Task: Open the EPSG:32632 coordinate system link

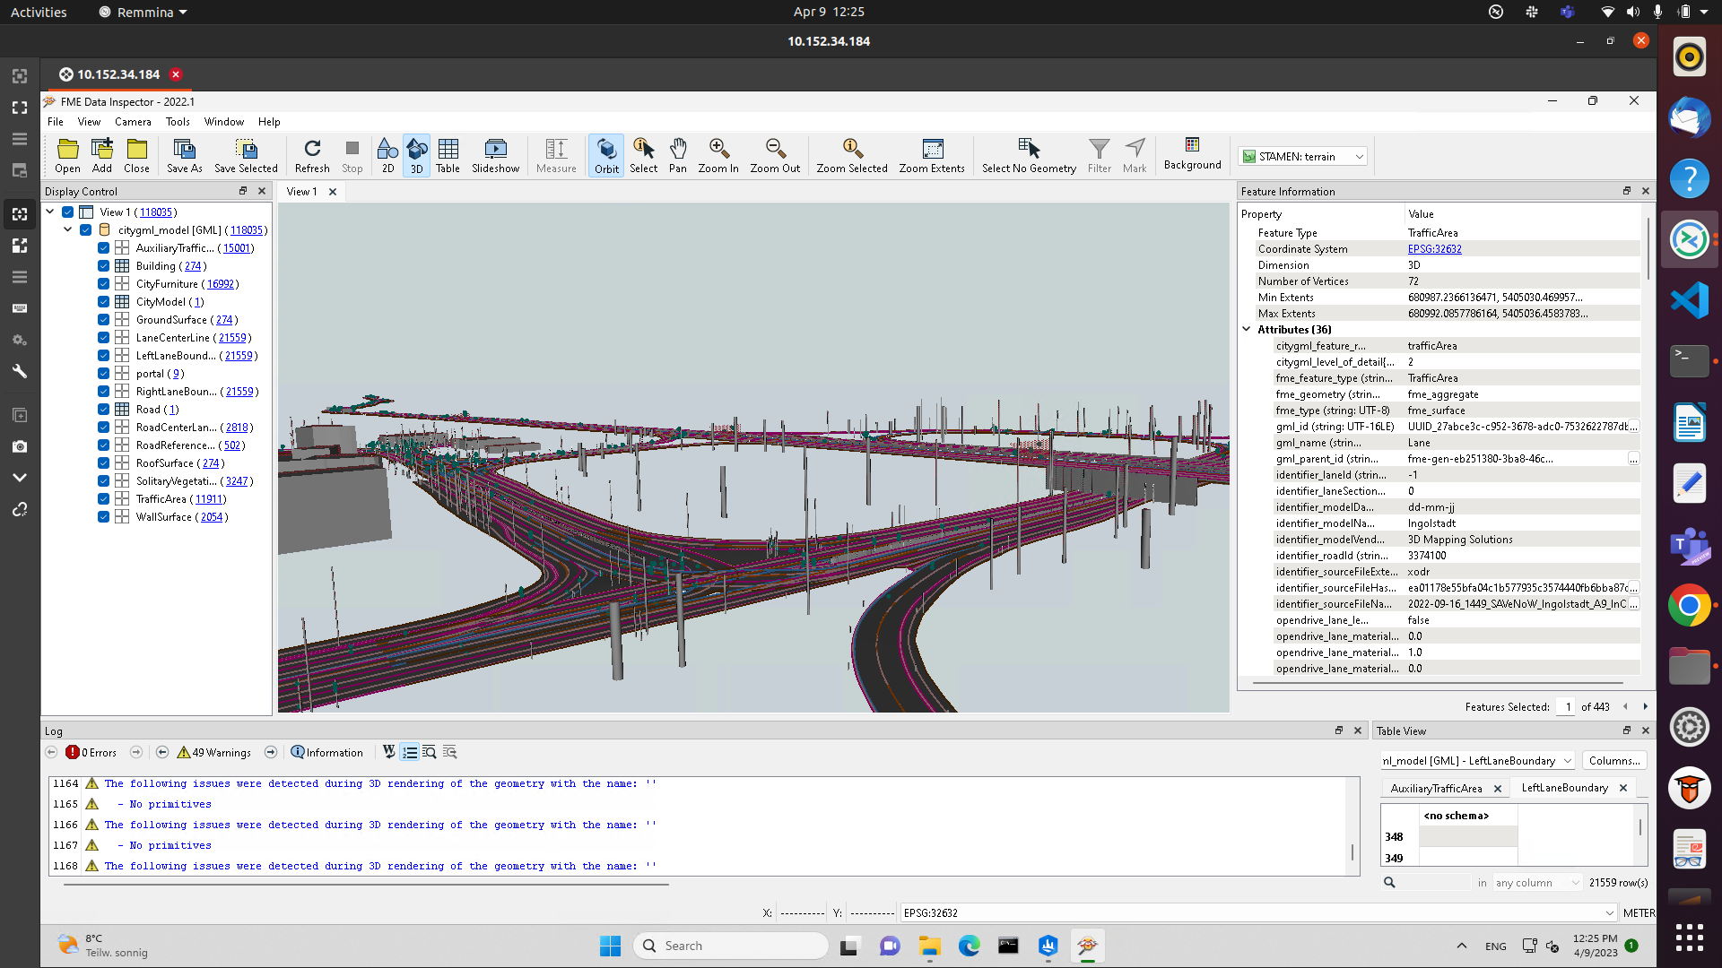Action: point(1434,249)
